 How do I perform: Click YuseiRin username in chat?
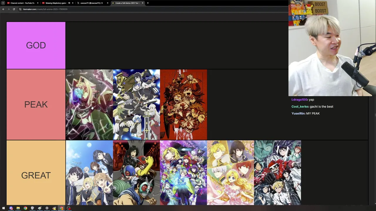(x=298, y=113)
